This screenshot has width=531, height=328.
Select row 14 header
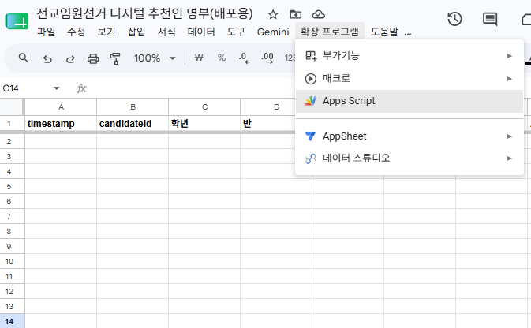(12, 321)
